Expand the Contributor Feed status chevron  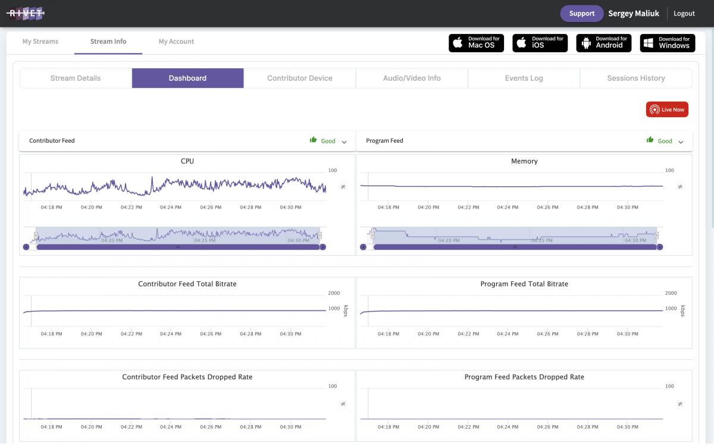344,142
